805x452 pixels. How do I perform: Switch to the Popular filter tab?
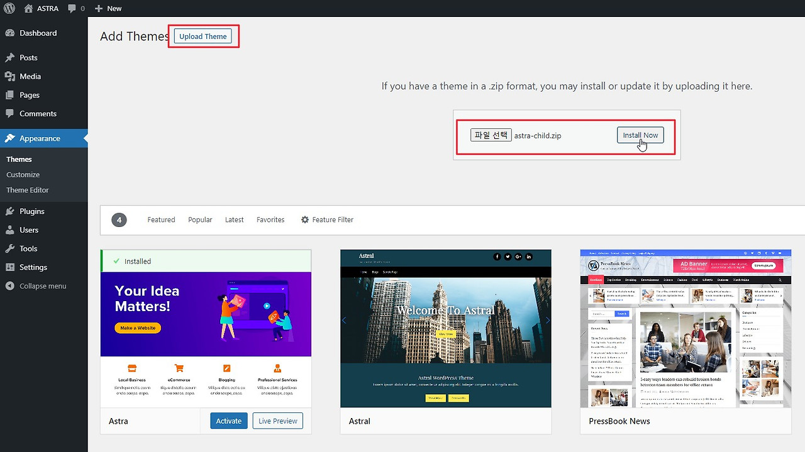pos(200,219)
